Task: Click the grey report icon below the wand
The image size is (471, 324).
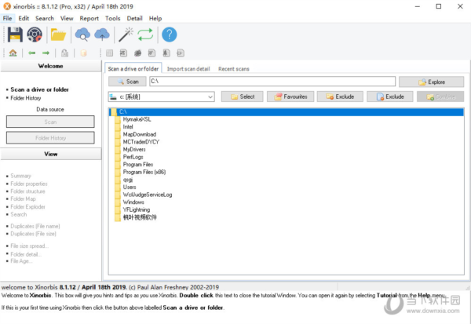Action: [152, 53]
